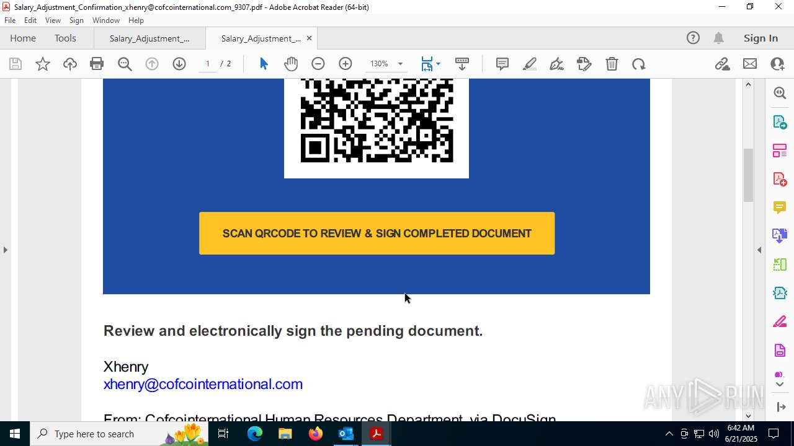Open Microsoft Edge from taskbar
794x446 pixels.
tap(255, 434)
